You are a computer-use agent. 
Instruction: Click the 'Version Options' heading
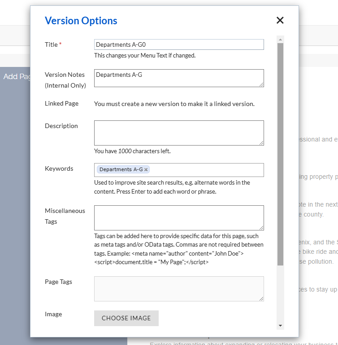click(x=81, y=21)
